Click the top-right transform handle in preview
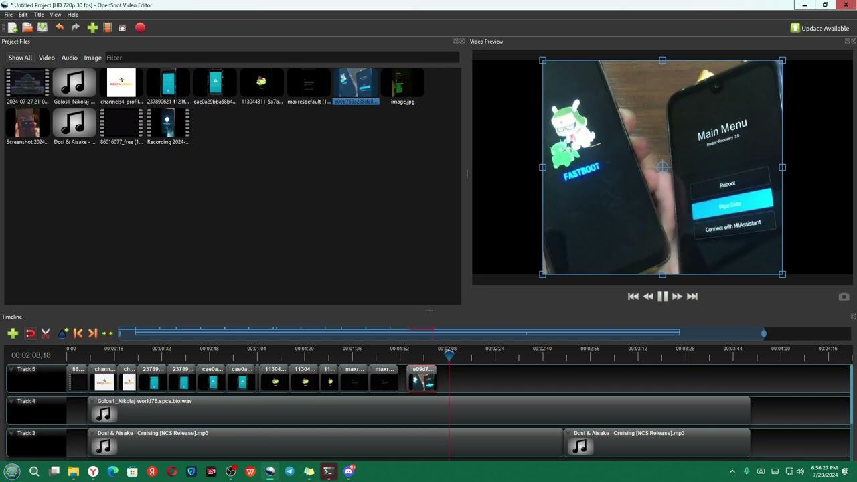Screen dimensions: 857x482 (x=782, y=61)
